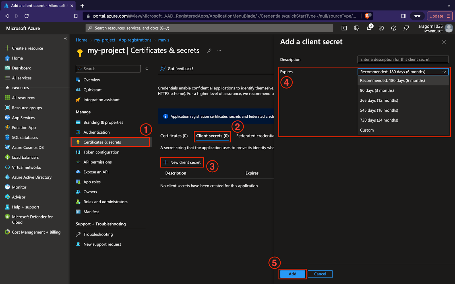This screenshot has height=284, width=455.
Task: Open feedback person icon in top bar
Action: [x=406, y=28]
